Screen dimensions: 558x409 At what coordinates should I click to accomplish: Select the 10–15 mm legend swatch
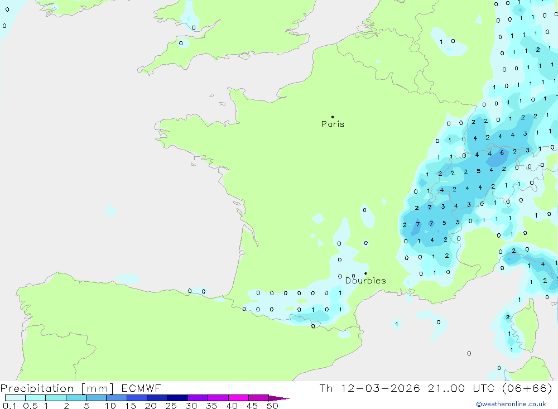tap(117, 398)
